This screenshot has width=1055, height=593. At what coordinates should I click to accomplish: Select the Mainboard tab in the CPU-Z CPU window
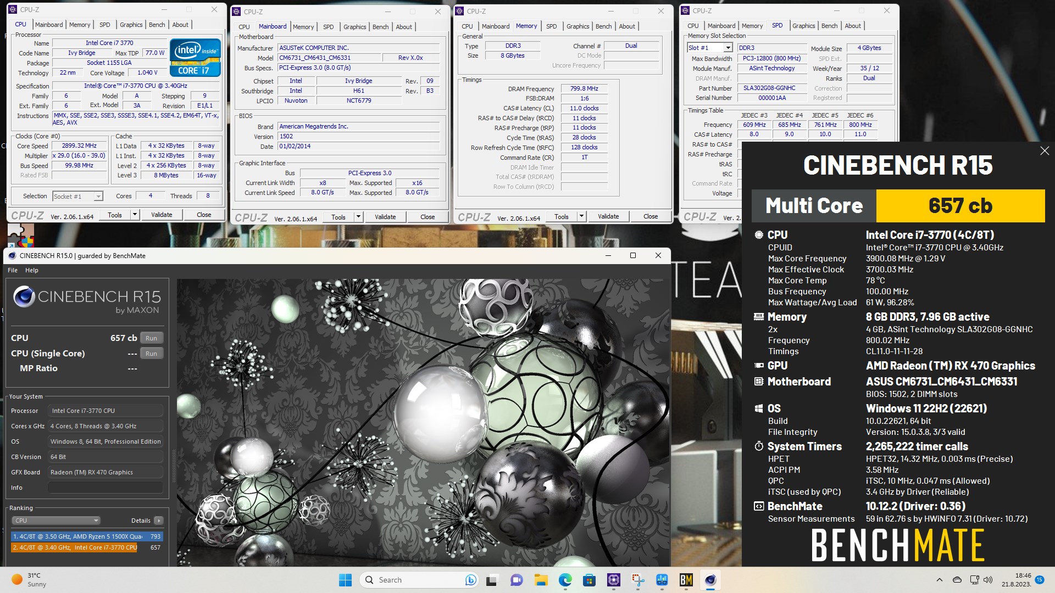pos(49,25)
